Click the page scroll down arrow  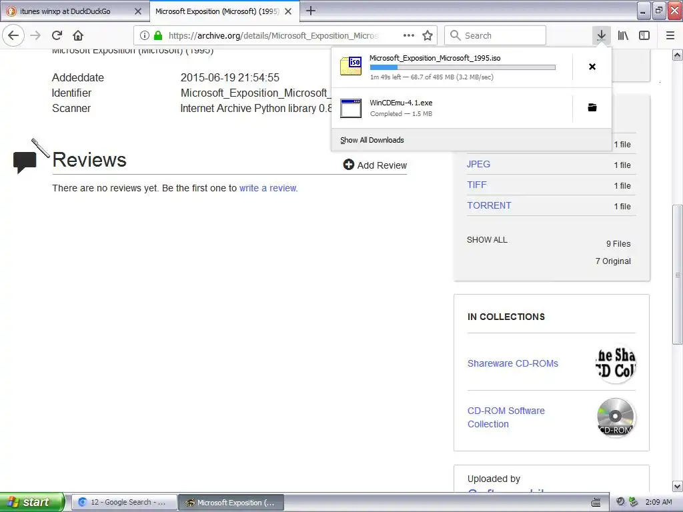[678, 486]
